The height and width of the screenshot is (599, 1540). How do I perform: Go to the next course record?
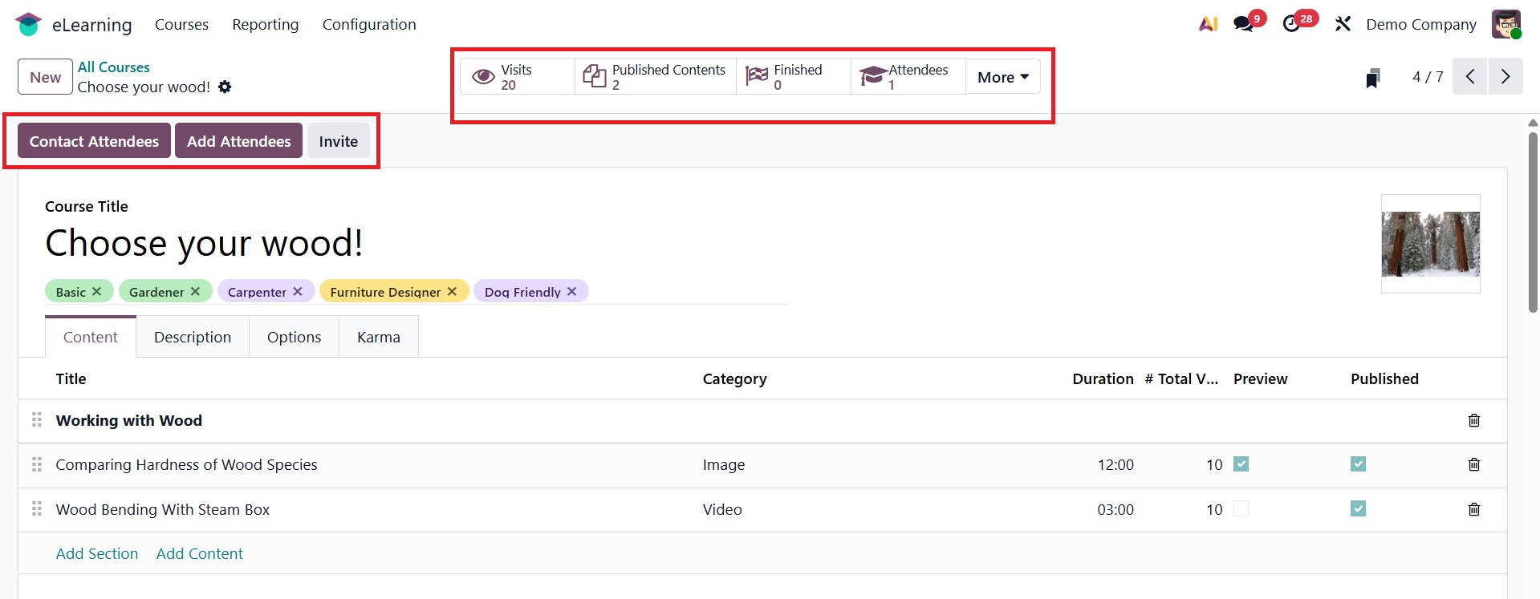point(1505,77)
